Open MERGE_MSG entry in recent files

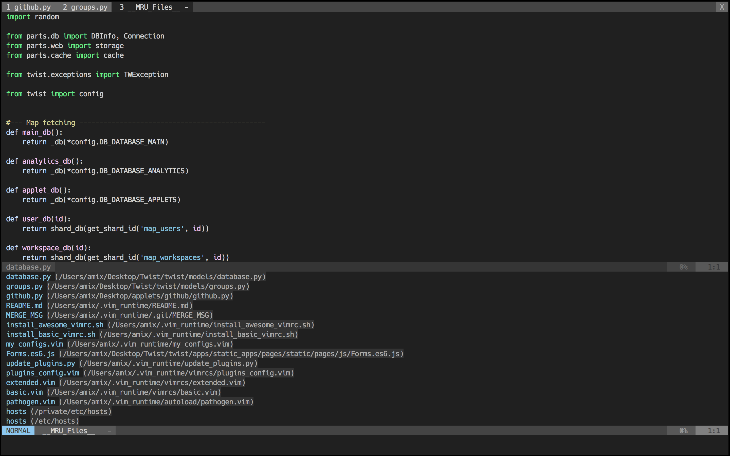click(109, 315)
